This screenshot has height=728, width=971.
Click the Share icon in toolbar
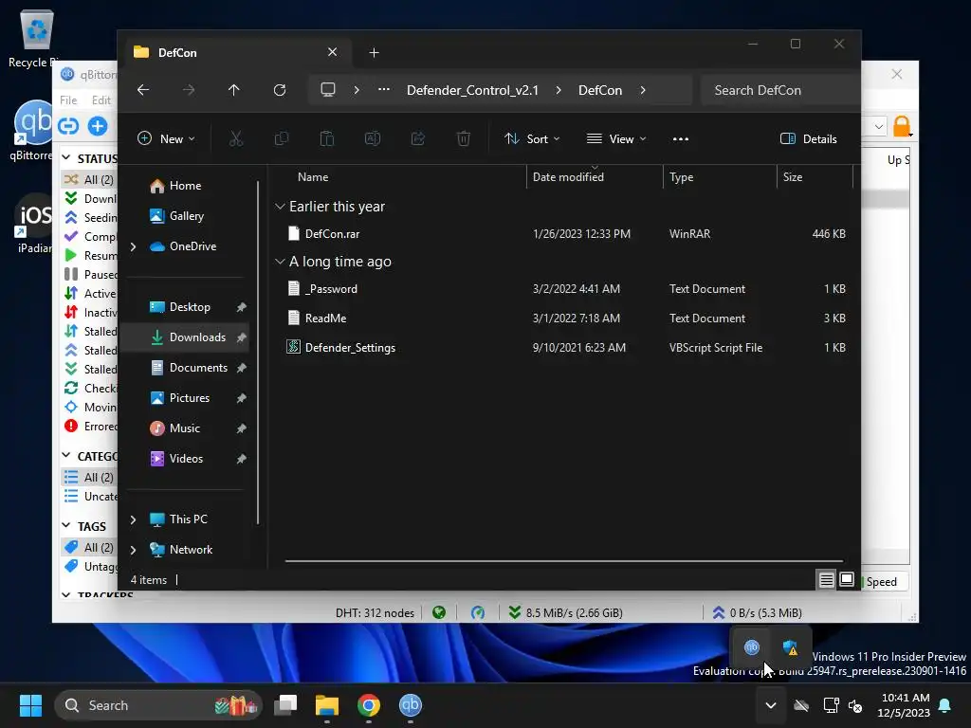click(418, 138)
